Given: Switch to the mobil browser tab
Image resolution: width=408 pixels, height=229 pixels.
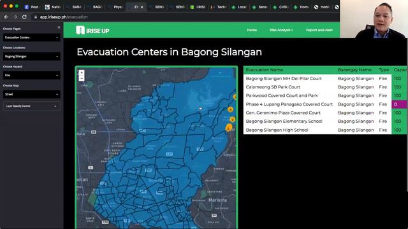Looking at the screenshot, I should point(322,7).
